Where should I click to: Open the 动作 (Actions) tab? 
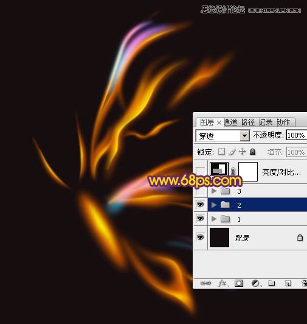(x=283, y=122)
